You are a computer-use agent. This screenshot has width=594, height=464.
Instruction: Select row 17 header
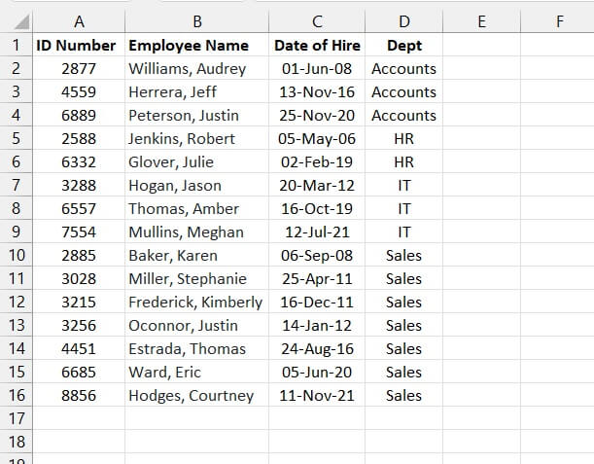point(16,418)
